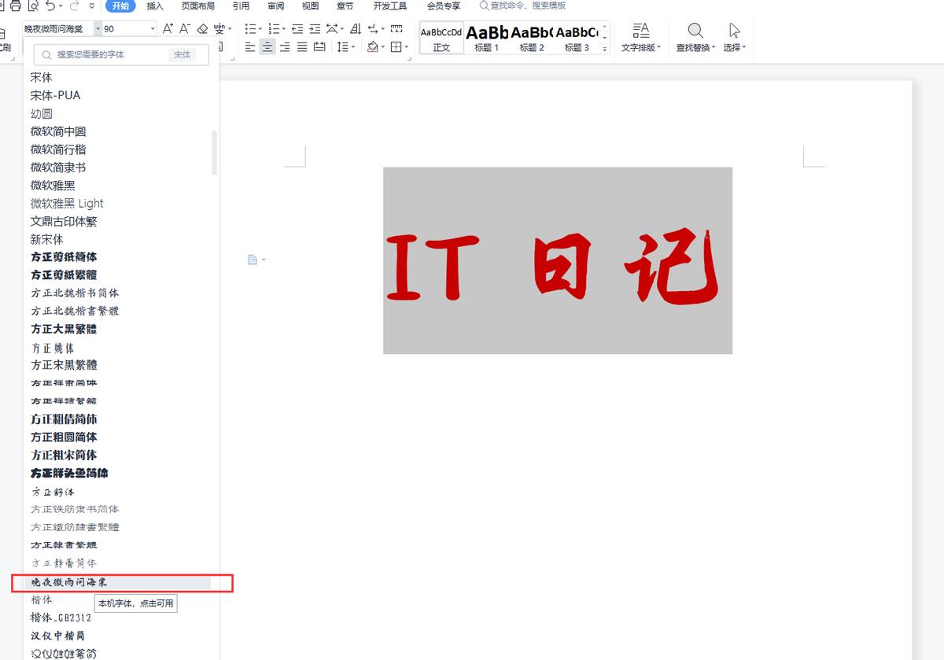Click the clear formatting eraser icon
This screenshot has height=660, width=944.
202,28
